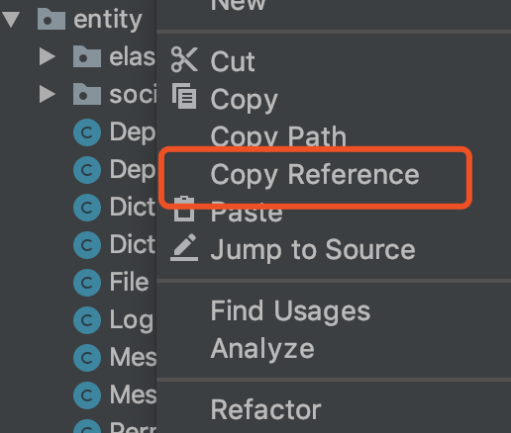Select the first Mes class in tree
The width and height of the screenshot is (511, 433).
[114, 358]
